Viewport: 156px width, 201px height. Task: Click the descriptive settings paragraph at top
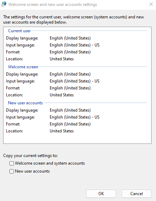pyautogui.click(x=74, y=19)
